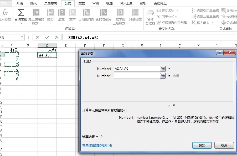Switch to the 百度网盘 tab
This screenshot has height=156, width=237.
(160, 3)
